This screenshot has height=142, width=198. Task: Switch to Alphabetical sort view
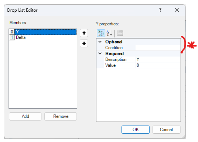109,33
